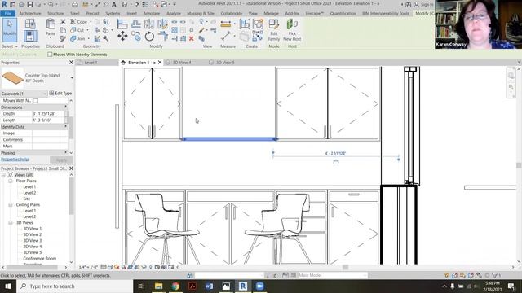The image size is (522, 293).
Task: Click the Save icon in quick access toolbar
Action: click(x=30, y=4)
